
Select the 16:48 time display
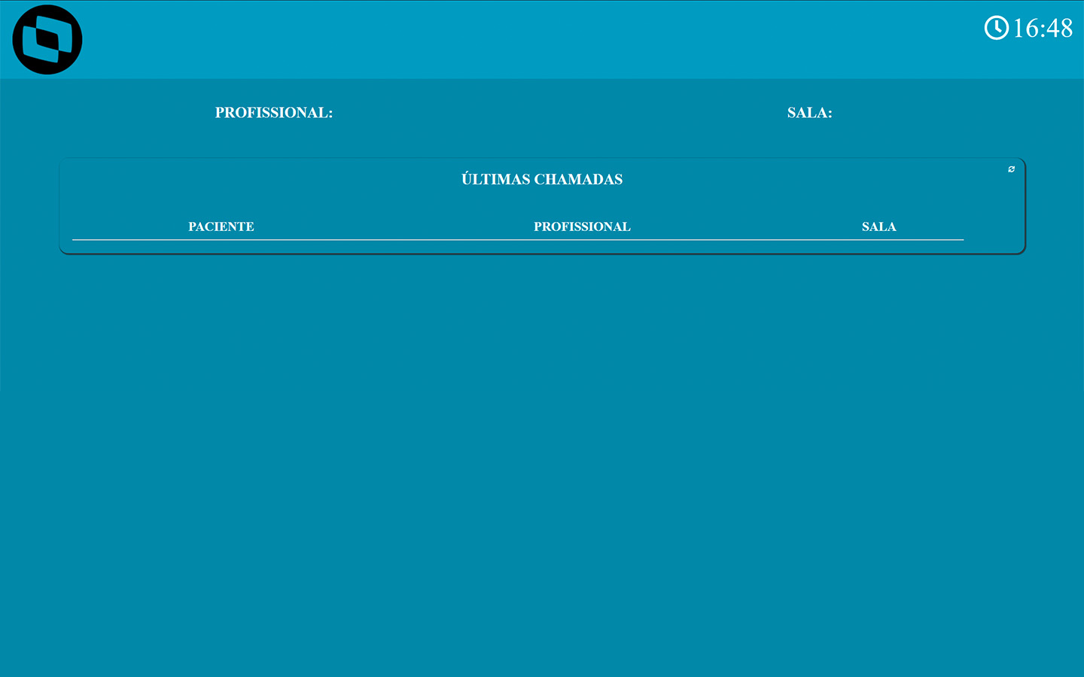tap(1042, 29)
